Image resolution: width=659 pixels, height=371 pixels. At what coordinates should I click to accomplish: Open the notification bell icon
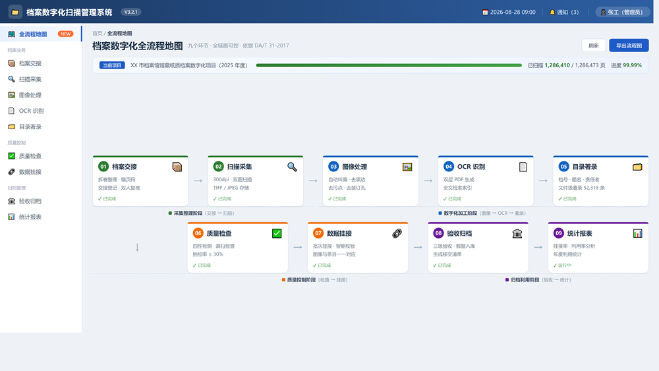click(x=552, y=12)
